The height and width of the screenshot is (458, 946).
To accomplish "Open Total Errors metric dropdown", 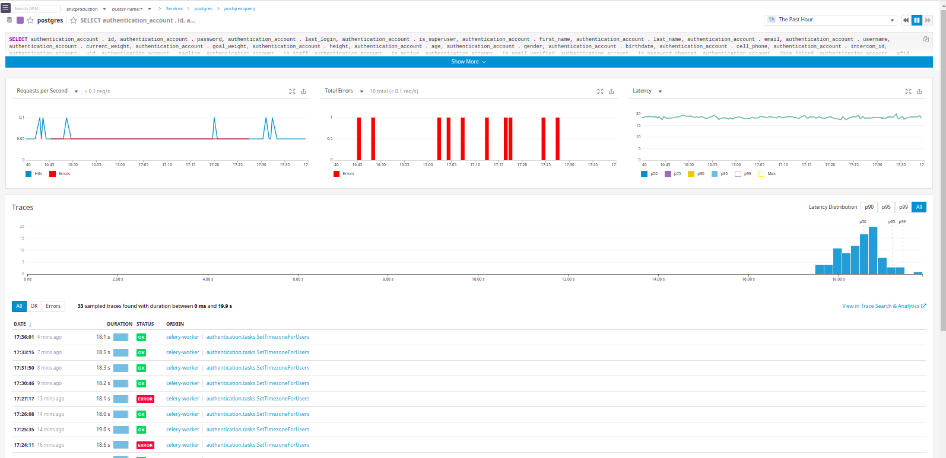I will click(344, 91).
